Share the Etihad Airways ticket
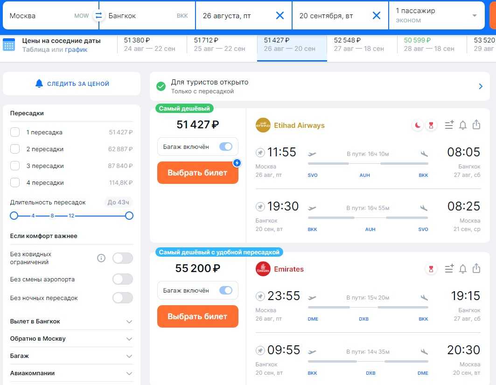This screenshot has height=385, width=496. (476, 125)
